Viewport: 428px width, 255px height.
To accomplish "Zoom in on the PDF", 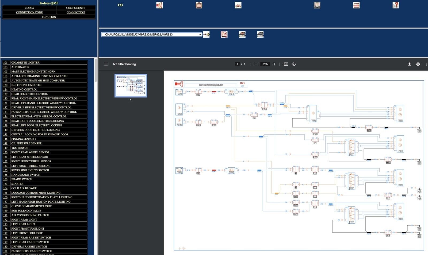I will (x=274, y=64).
